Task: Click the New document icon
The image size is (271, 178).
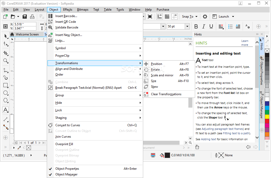Action: click(5, 17)
